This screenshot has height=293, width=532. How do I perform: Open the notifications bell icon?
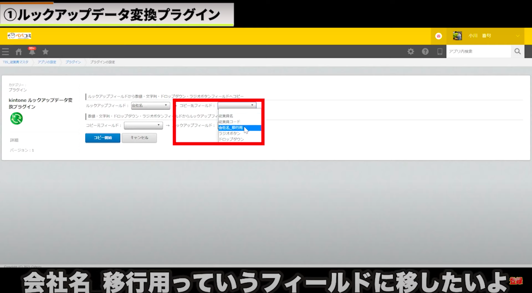coord(32,52)
